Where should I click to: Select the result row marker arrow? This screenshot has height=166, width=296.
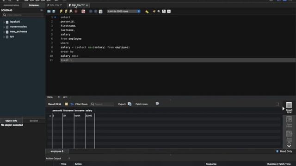point(50,116)
